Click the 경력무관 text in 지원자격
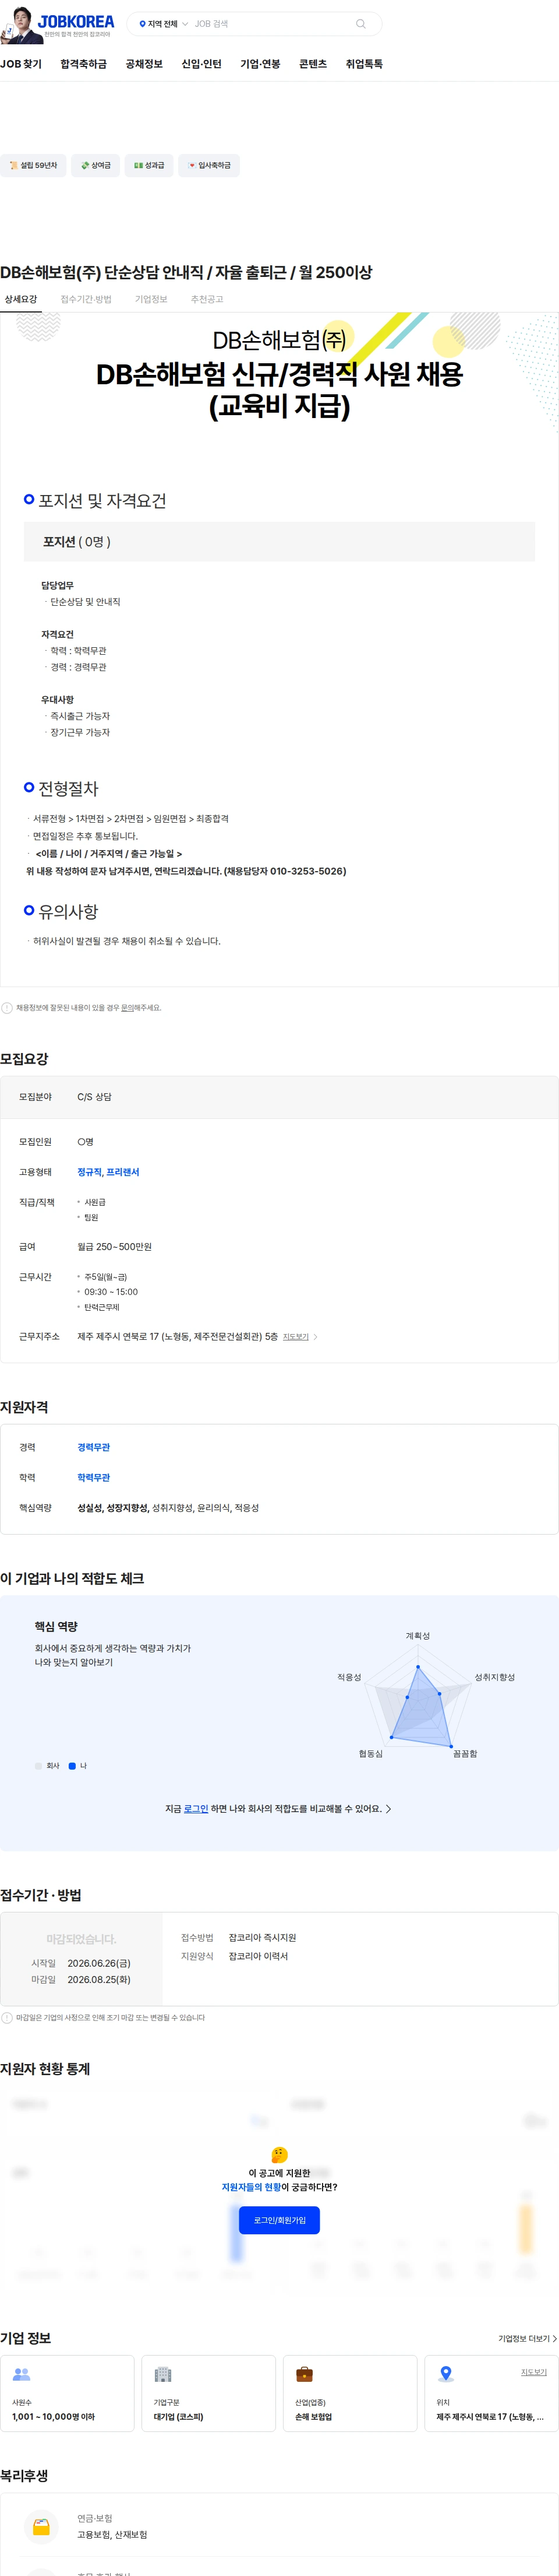The height and width of the screenshot is (2576, 559). tap(94, 1448)
